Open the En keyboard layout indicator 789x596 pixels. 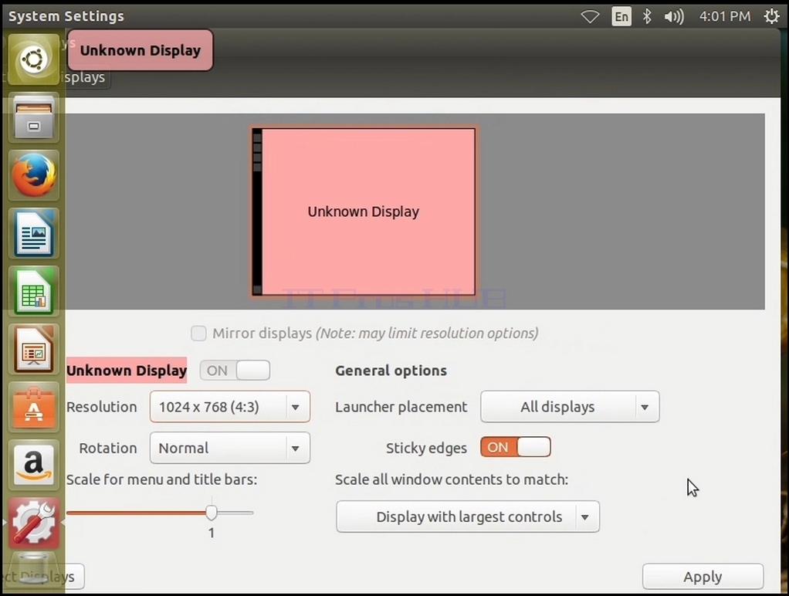[621, 17]
